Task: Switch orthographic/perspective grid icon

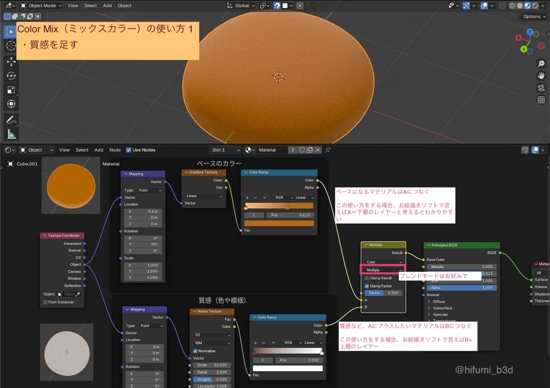Action: pos(541,100)
